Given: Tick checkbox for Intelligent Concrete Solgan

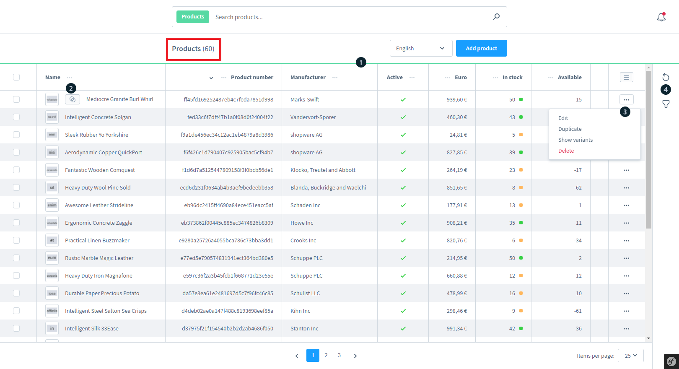Looking at the screenshot, I should 16,117.
